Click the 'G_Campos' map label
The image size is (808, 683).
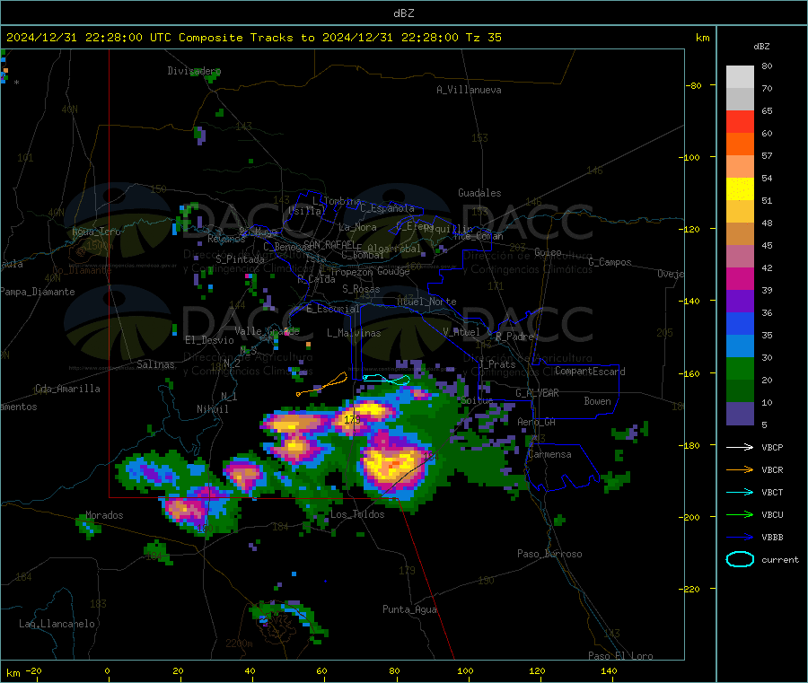click(x=610, y=262)
